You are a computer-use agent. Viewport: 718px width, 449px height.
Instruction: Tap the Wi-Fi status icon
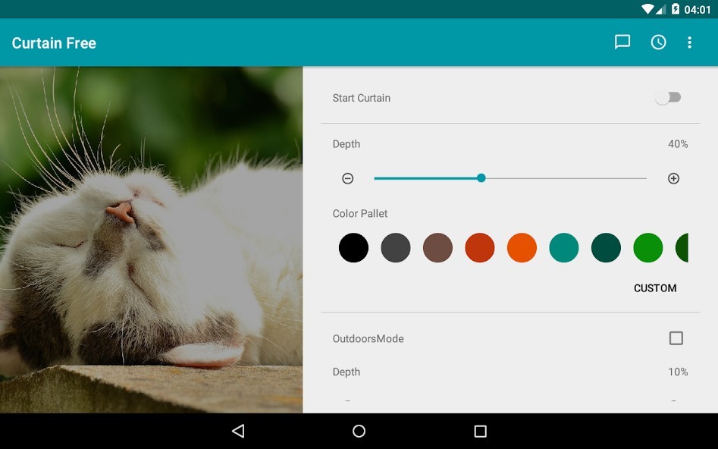(x=647, y=9)
